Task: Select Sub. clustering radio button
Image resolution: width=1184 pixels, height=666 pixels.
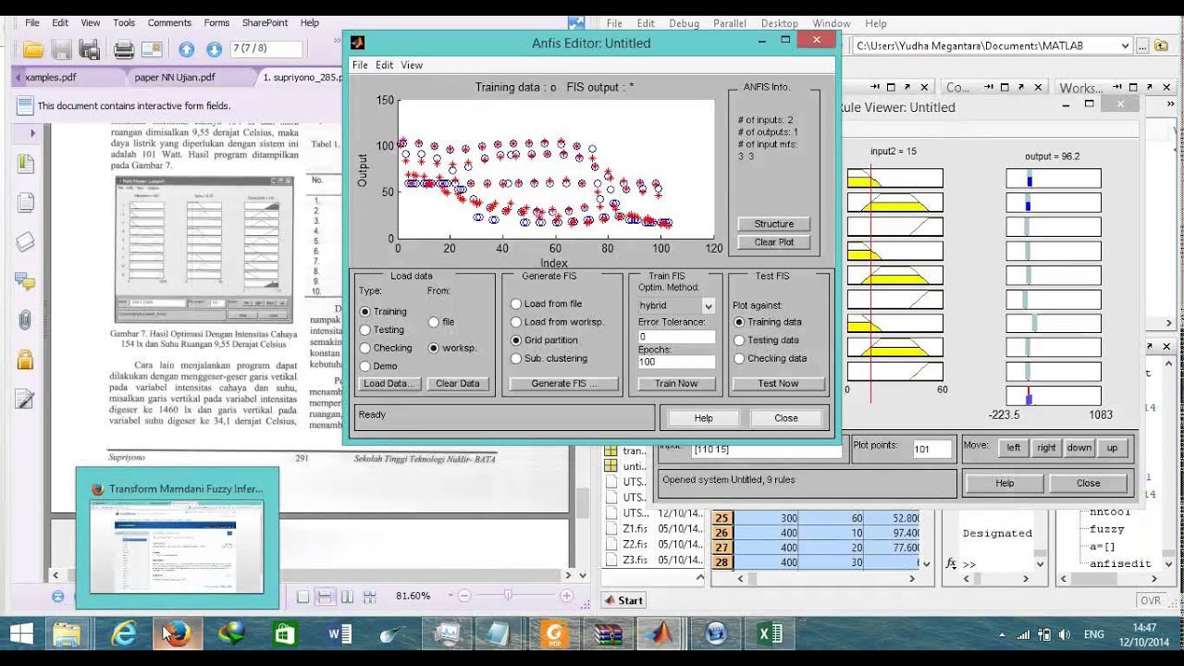Action: pos(516,358)
